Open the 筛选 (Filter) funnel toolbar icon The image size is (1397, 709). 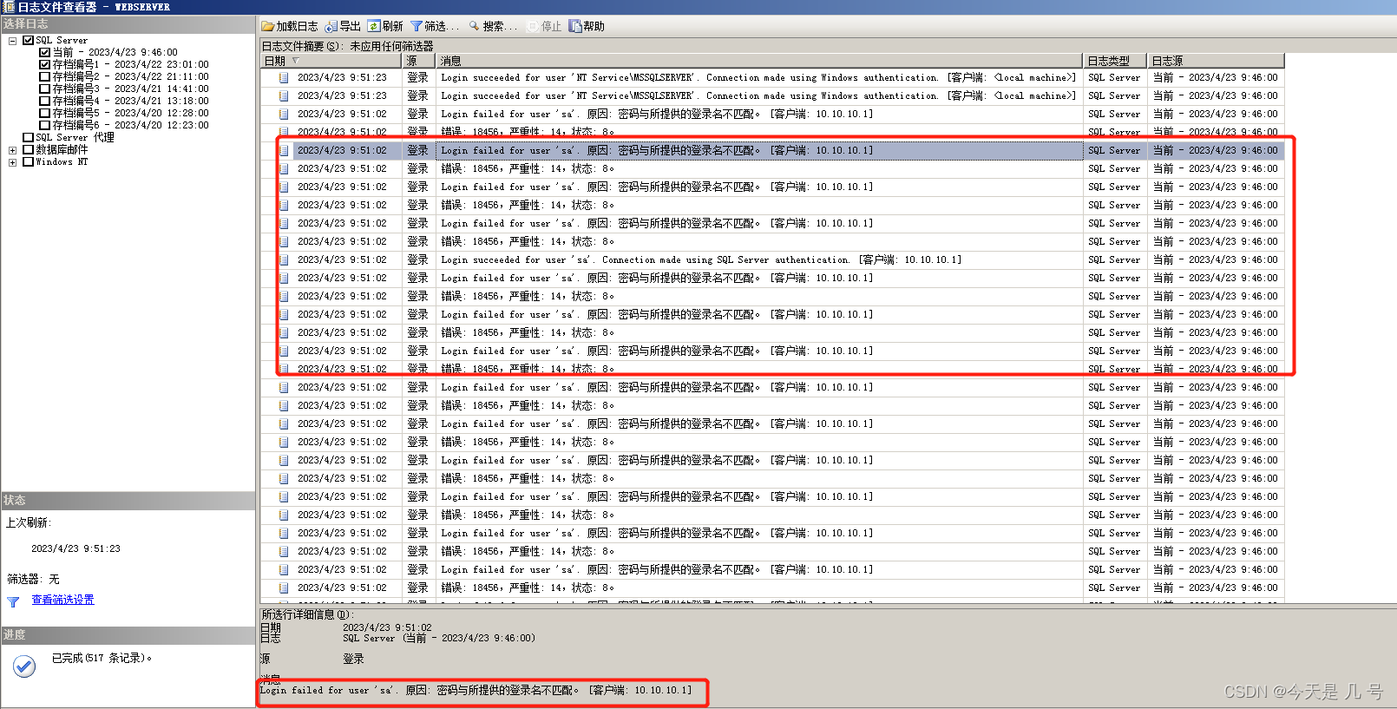pos(416,26)
